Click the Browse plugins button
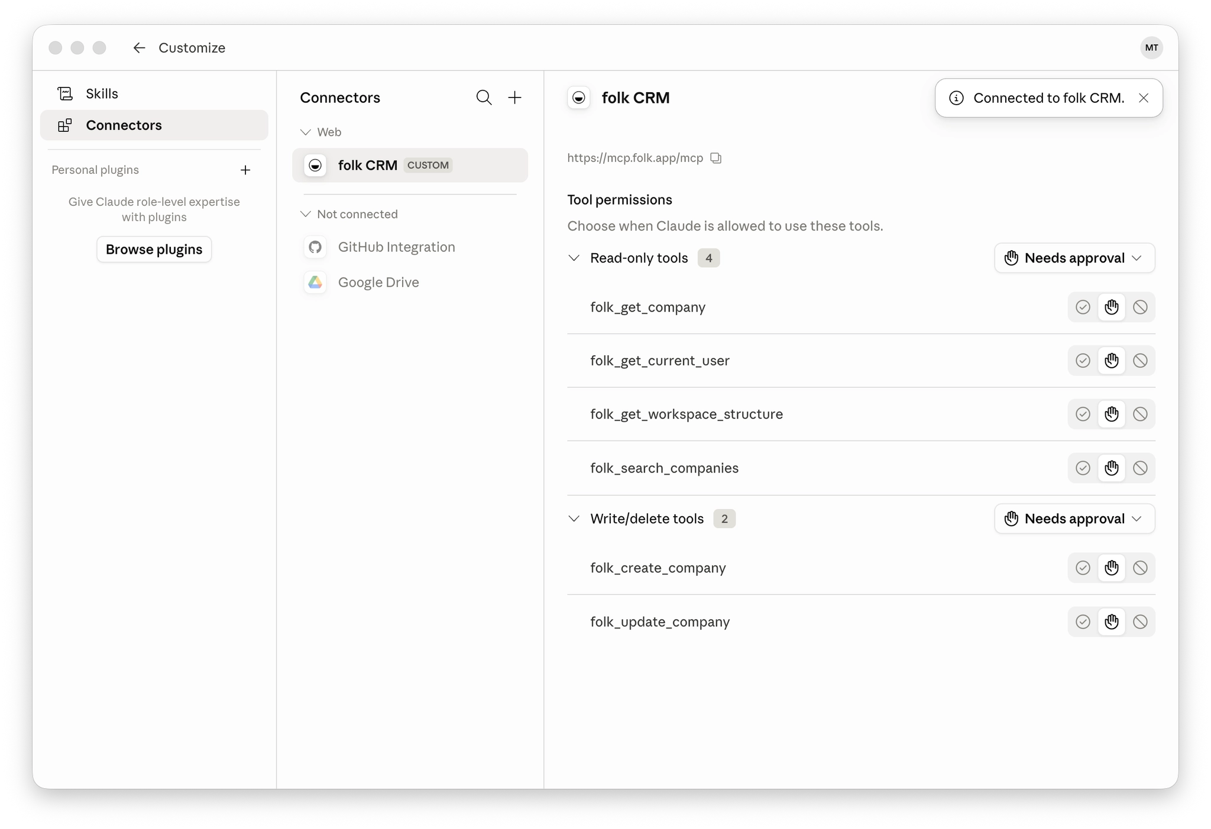The image size is (1211, 829). point(154,250)
